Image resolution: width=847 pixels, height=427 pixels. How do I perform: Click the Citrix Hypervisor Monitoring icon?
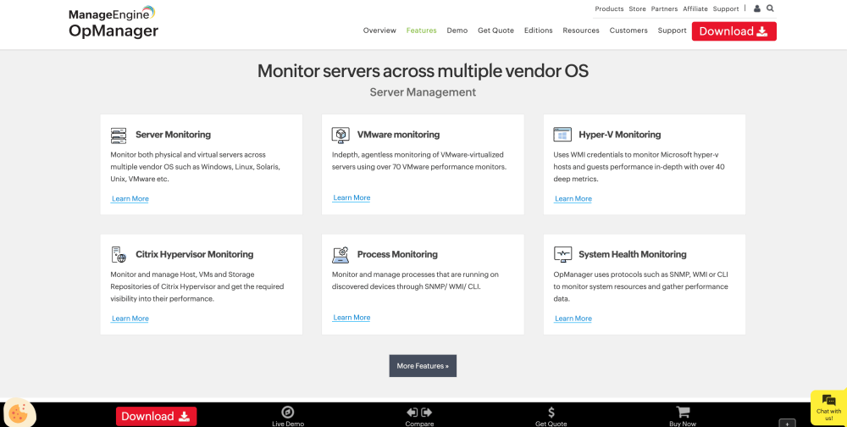coord(119,254)
